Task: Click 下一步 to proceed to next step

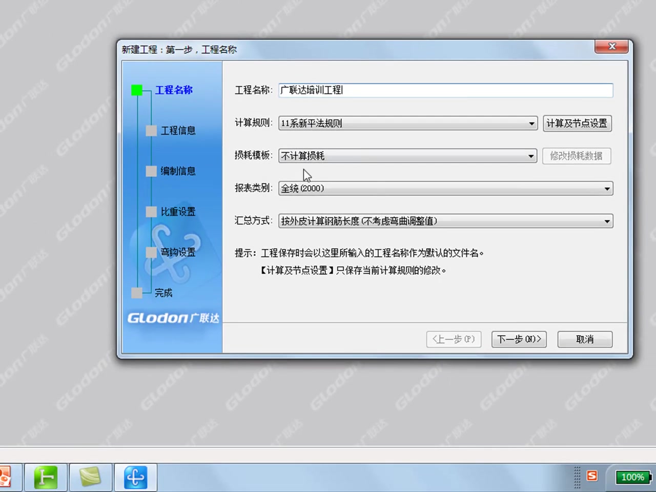Action: [519, 339]
